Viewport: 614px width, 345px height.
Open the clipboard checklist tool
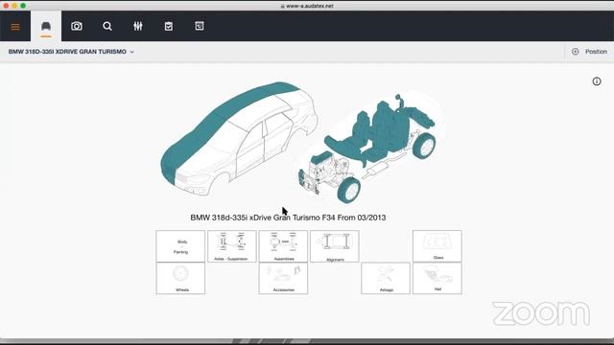169,26
